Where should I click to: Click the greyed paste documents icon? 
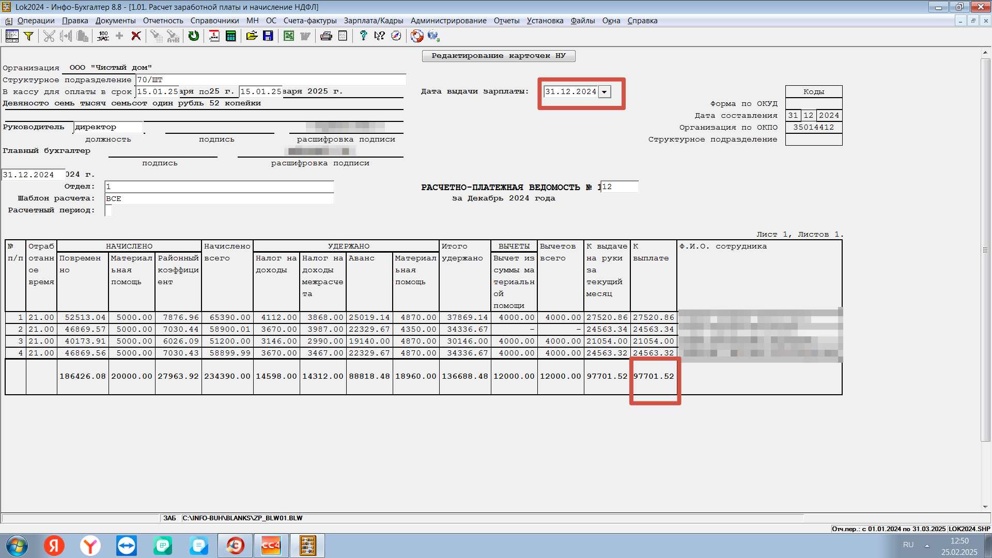click(82, 36)
